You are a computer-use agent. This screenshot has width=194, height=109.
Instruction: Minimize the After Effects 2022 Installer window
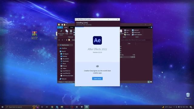coord(109,19)
